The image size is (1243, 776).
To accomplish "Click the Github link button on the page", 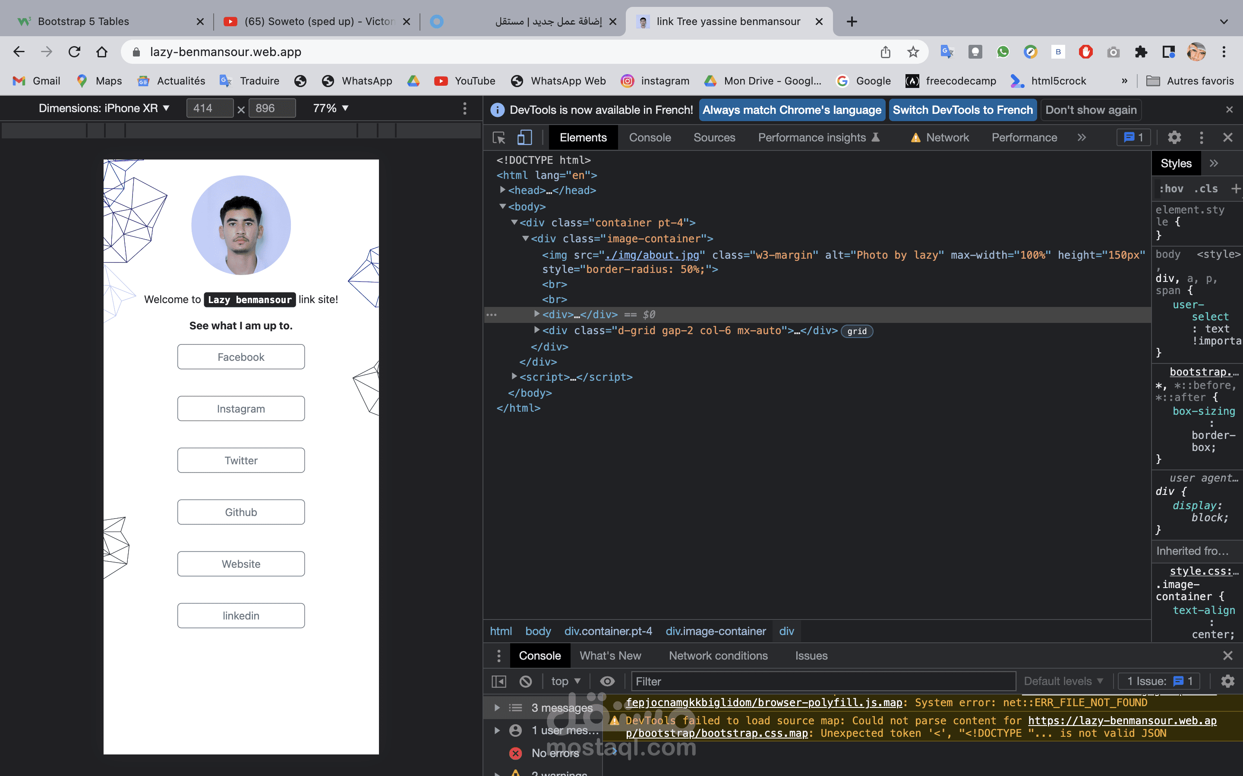I will point(241,512).
